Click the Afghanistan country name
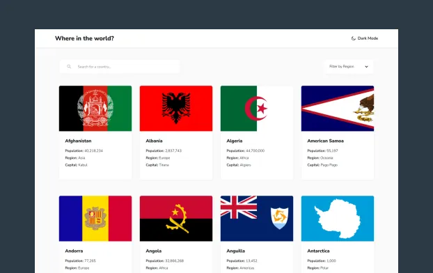Viewport: 433px width, 273px height. (x=78, y=141)
